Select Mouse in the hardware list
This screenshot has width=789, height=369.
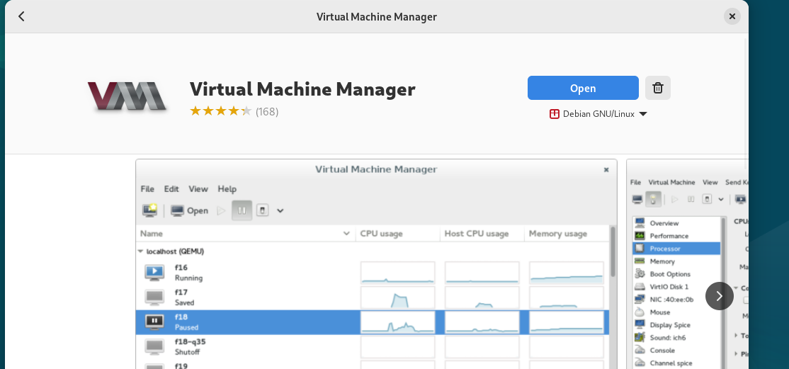pos(676,312)
